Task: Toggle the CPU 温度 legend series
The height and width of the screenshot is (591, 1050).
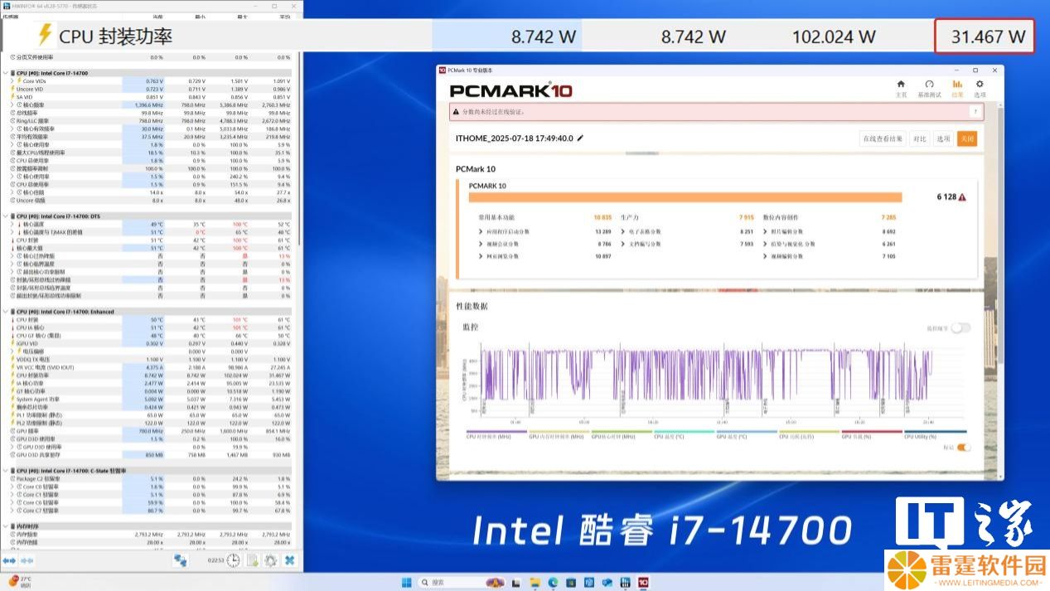Action: (x=684, y=435)
